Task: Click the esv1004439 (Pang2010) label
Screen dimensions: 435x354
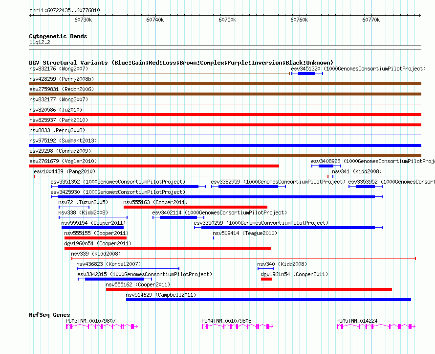Action: click(x=65, y=171)
